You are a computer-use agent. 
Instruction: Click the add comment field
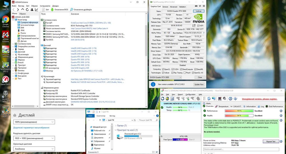pos(241,149)
